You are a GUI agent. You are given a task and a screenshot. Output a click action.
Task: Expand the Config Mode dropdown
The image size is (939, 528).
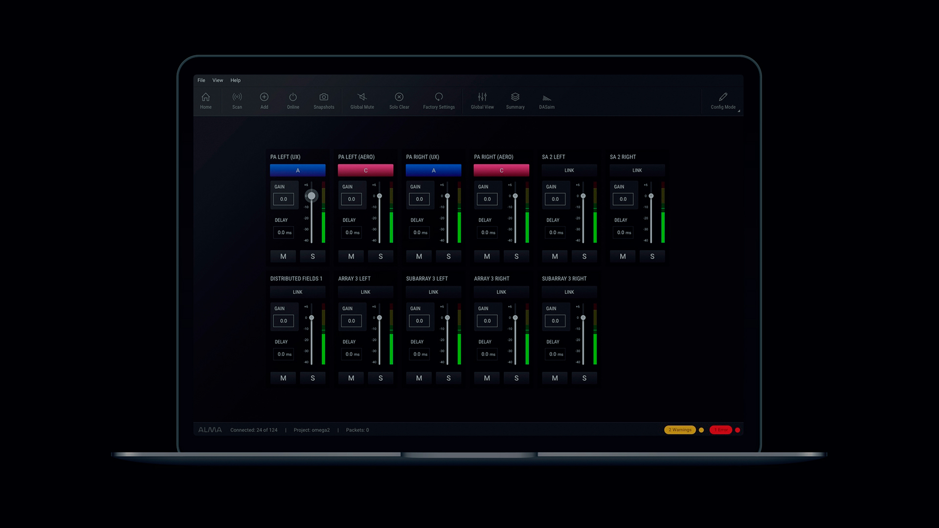tap(738, 111)
